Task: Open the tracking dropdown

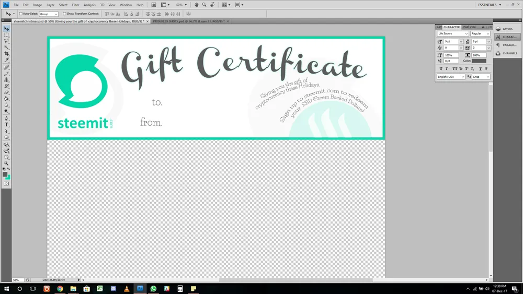Action: pyautogui.click(x=488, y=48)
